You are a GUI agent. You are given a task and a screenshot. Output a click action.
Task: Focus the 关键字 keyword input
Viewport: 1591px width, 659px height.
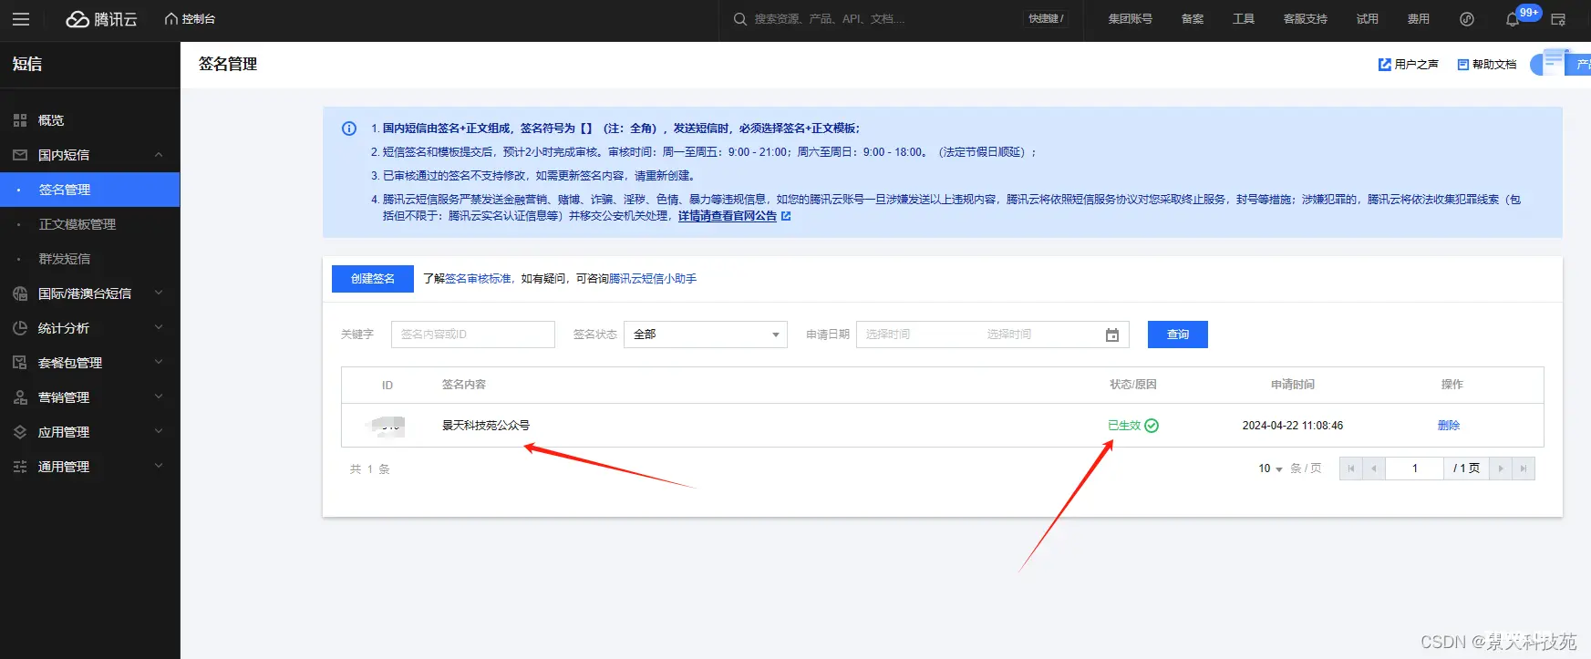tap(473, 335)
